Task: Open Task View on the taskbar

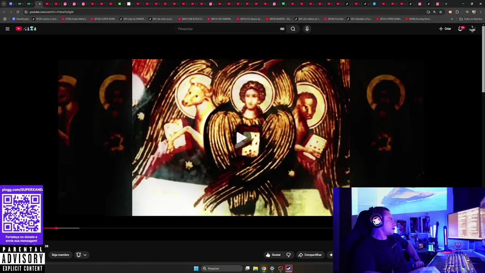Action: (x=247, y=268)
